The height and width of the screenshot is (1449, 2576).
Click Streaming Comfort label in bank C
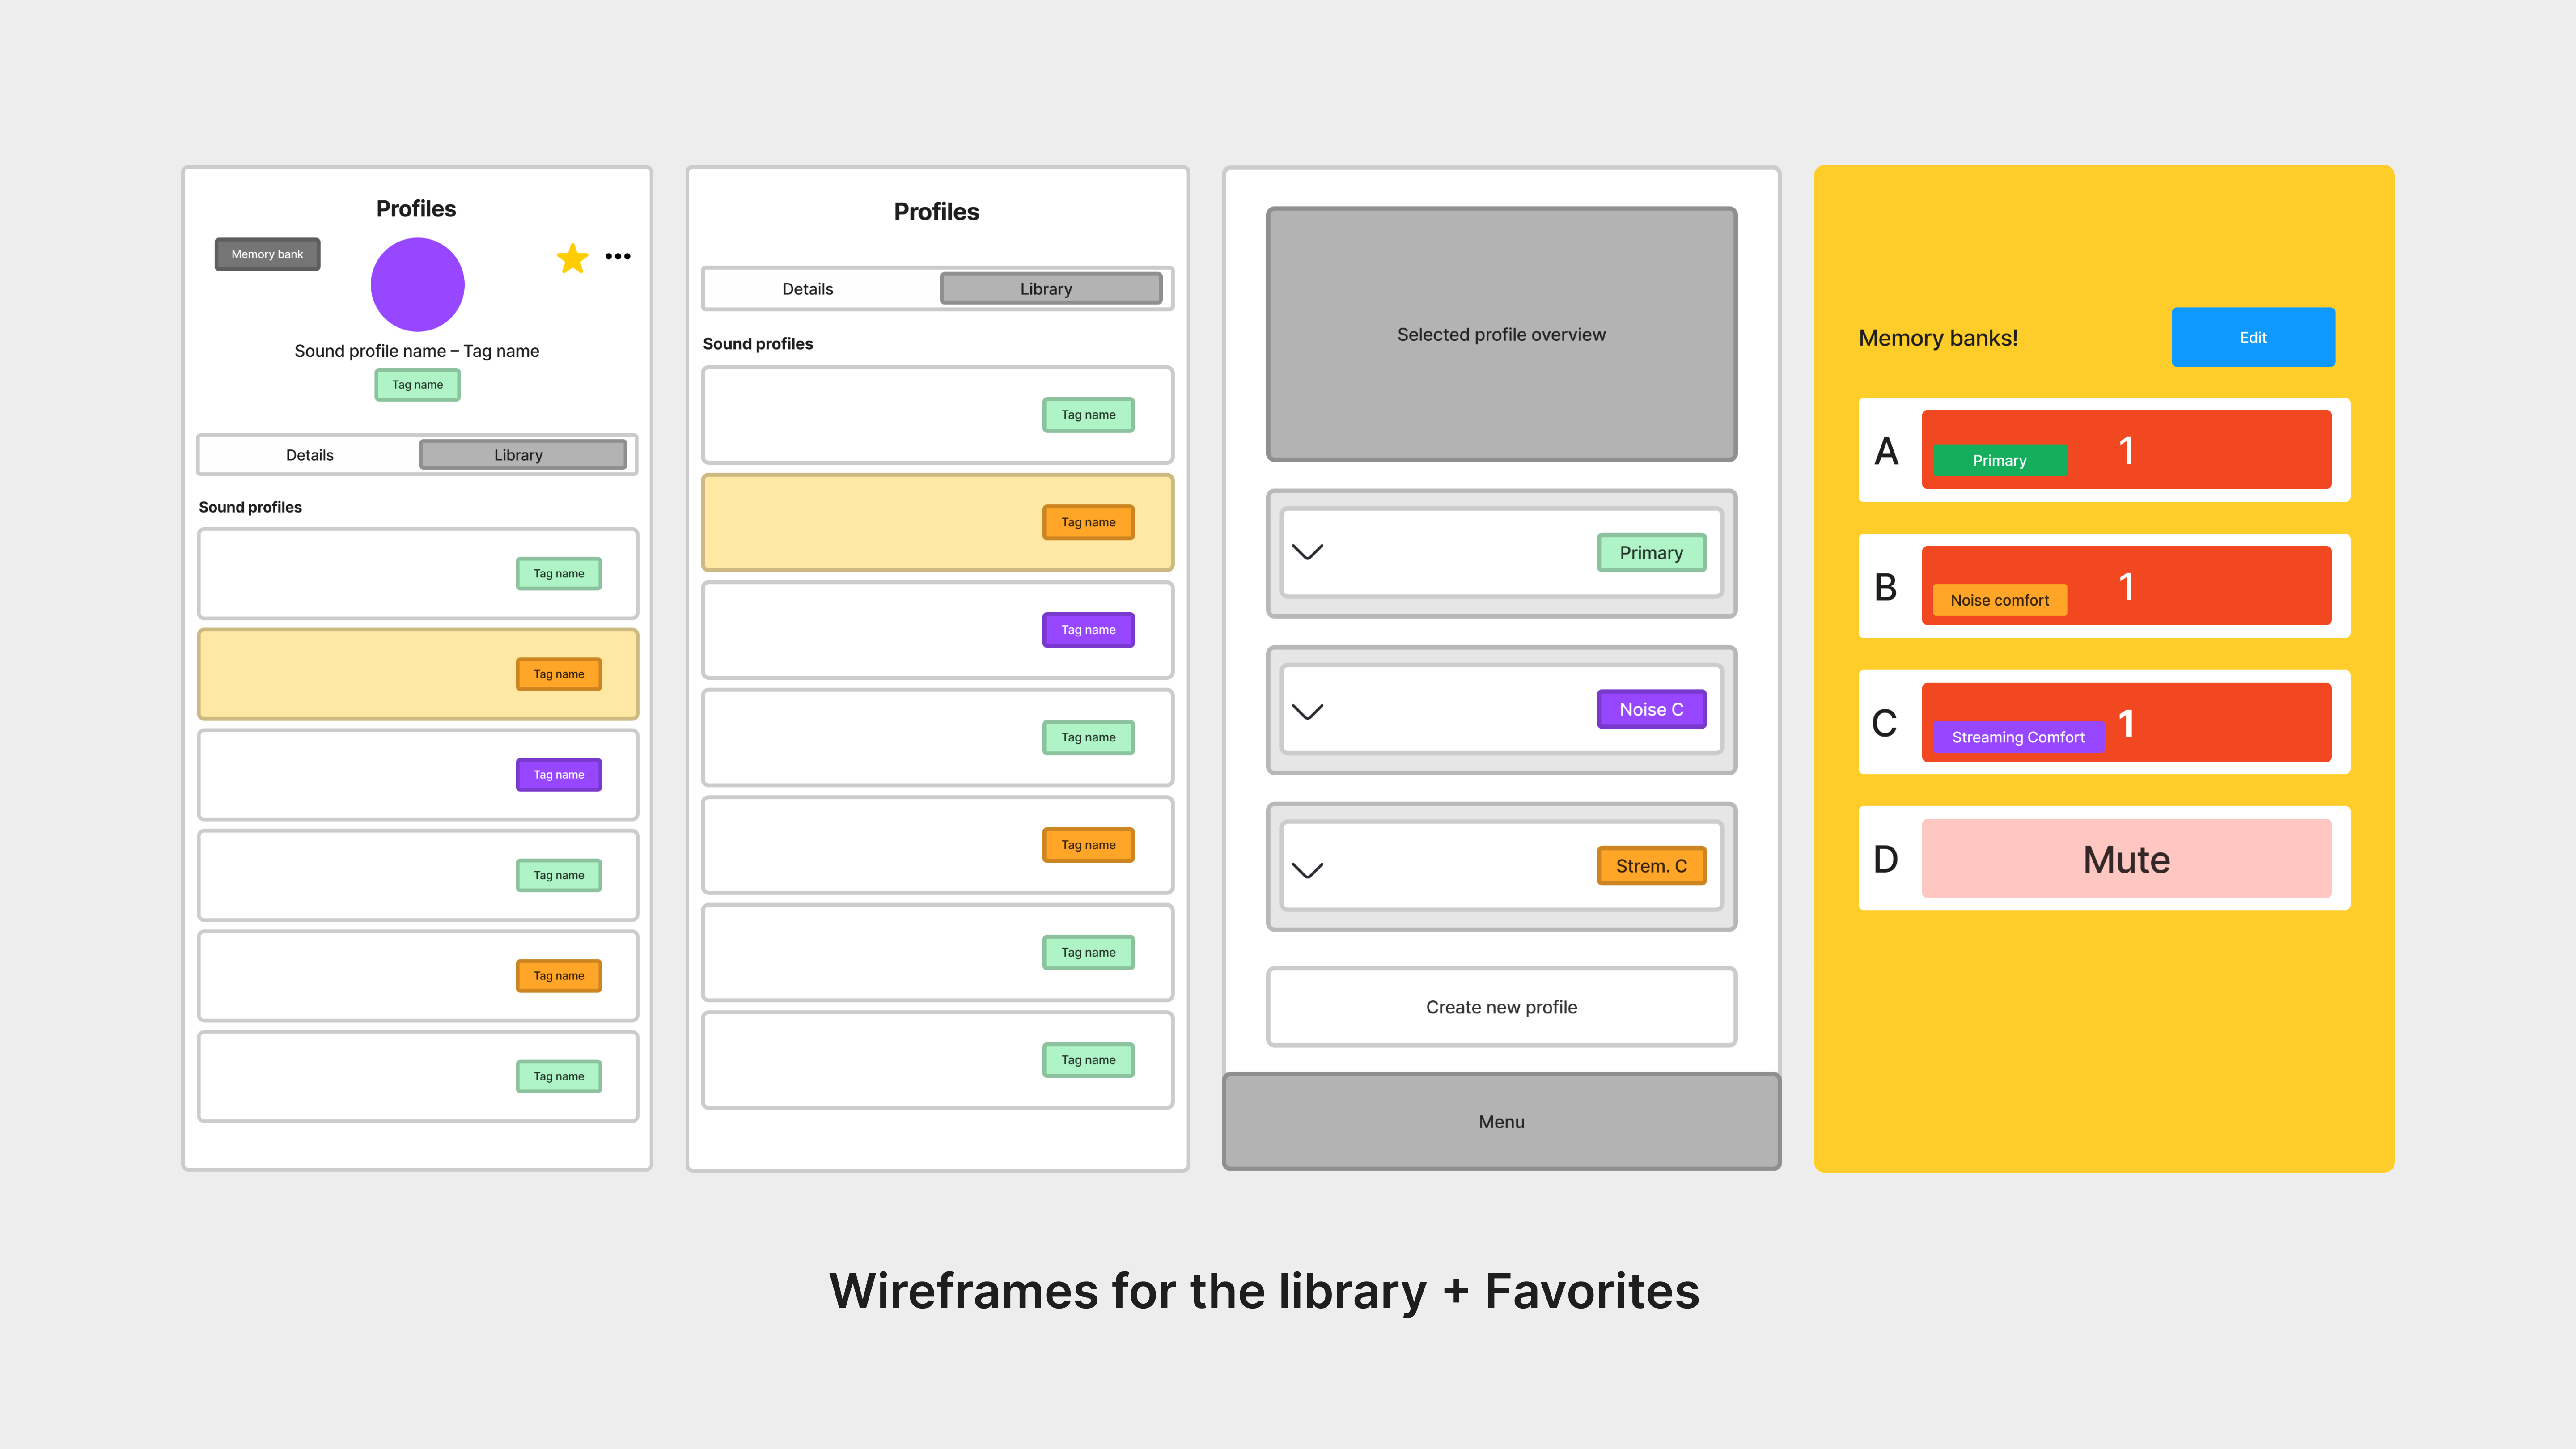[x=2019, y=737]
